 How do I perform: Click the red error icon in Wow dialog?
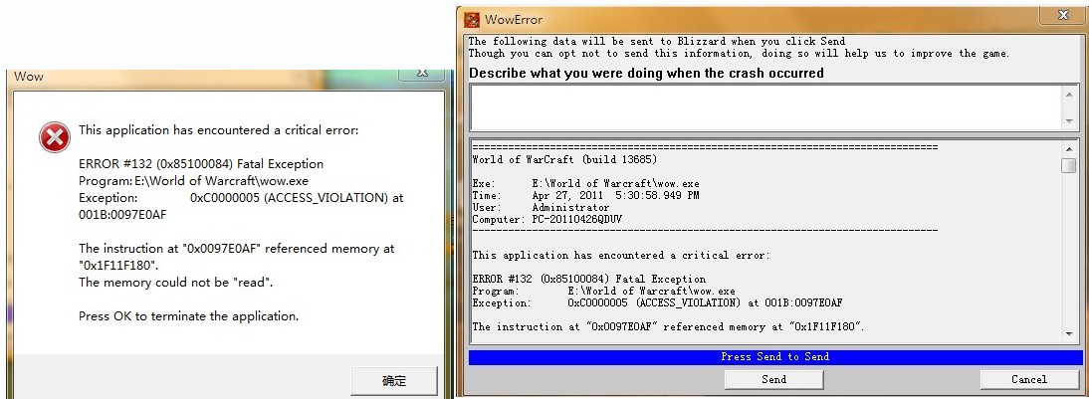point(54,137)
